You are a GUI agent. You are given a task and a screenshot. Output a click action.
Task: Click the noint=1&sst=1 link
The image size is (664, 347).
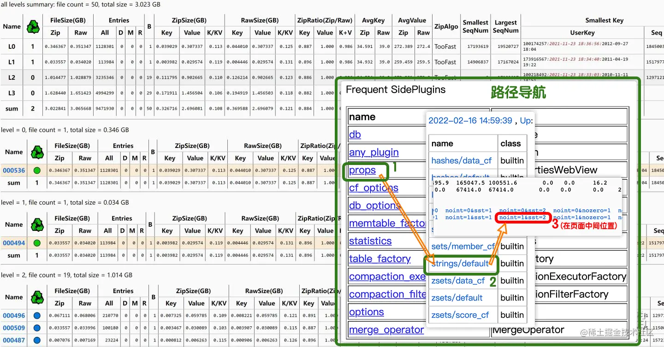tap(468, 218)
